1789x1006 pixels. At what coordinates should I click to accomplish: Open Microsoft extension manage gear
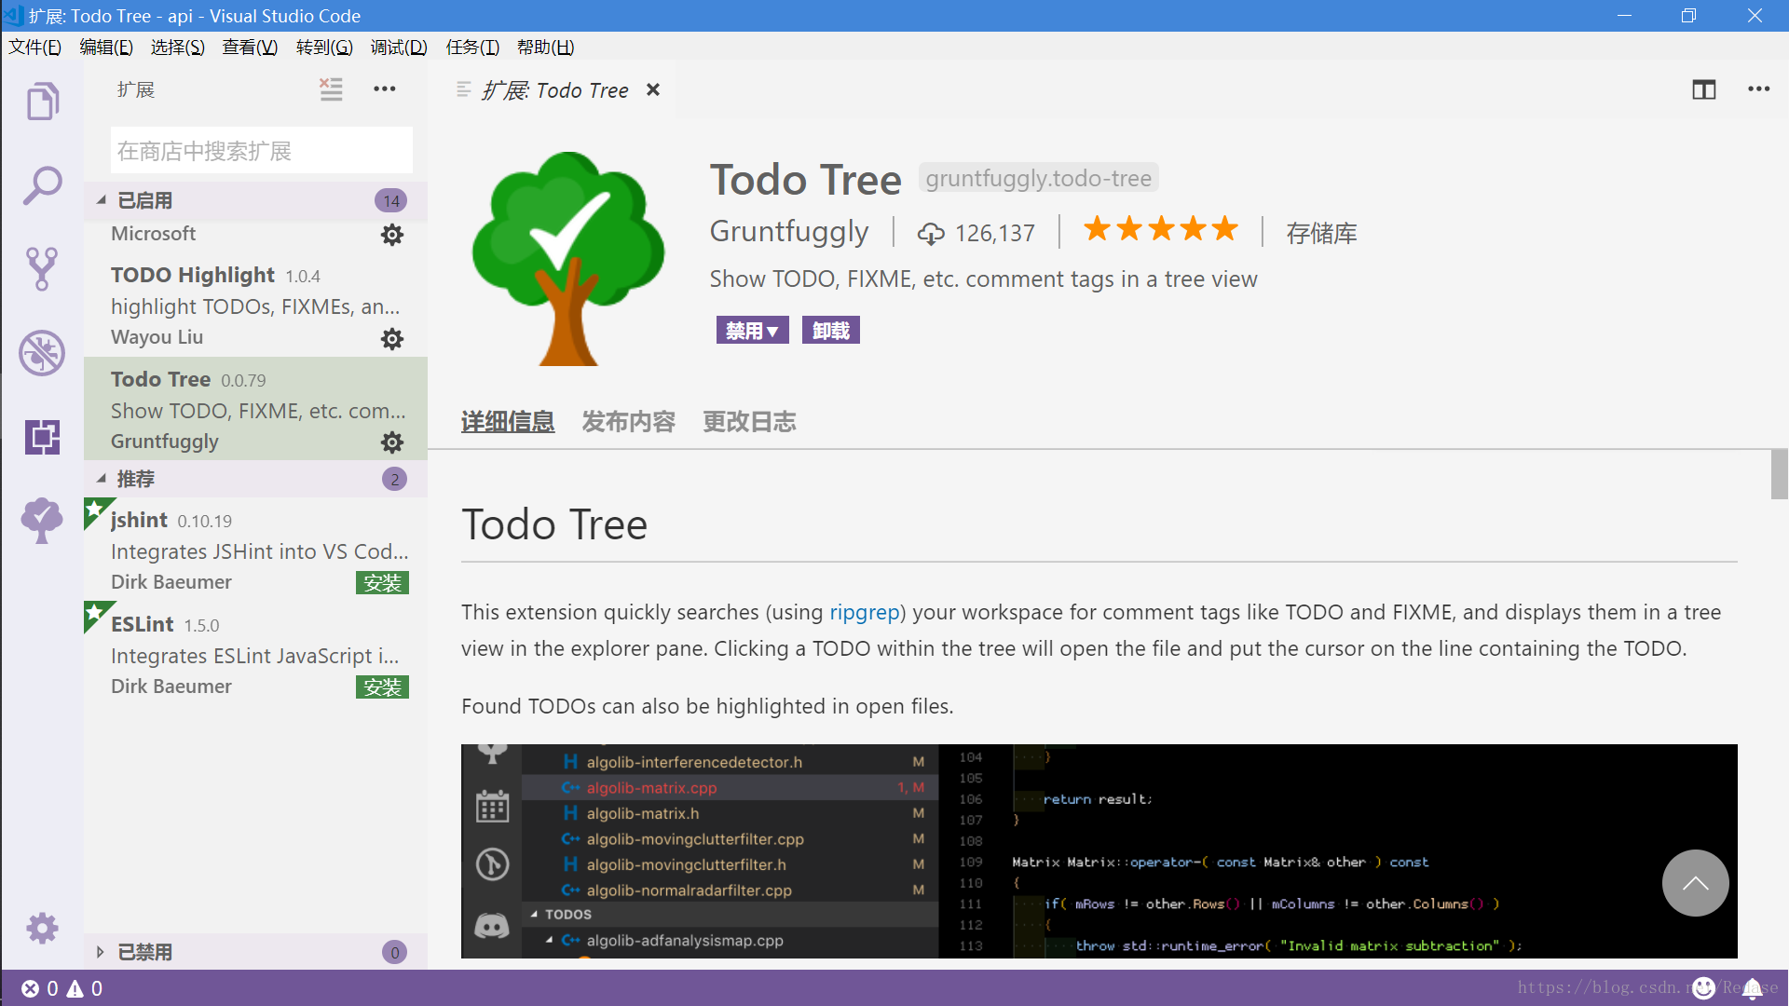tap(392, 235)
